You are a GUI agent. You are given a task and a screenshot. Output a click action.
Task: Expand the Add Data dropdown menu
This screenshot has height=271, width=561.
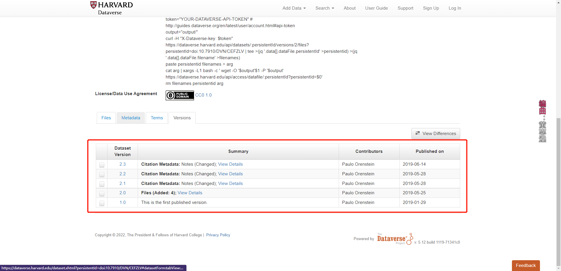[294, 8]
